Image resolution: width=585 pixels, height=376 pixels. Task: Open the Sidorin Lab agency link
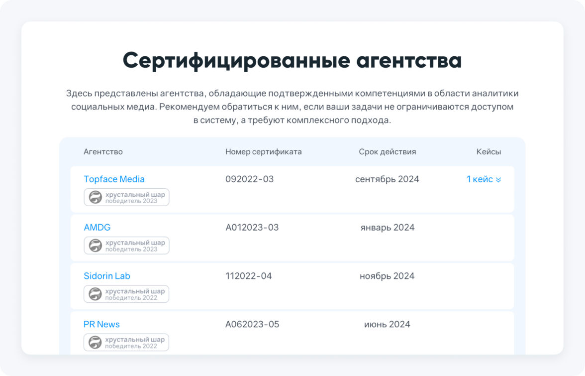point(106,276)
